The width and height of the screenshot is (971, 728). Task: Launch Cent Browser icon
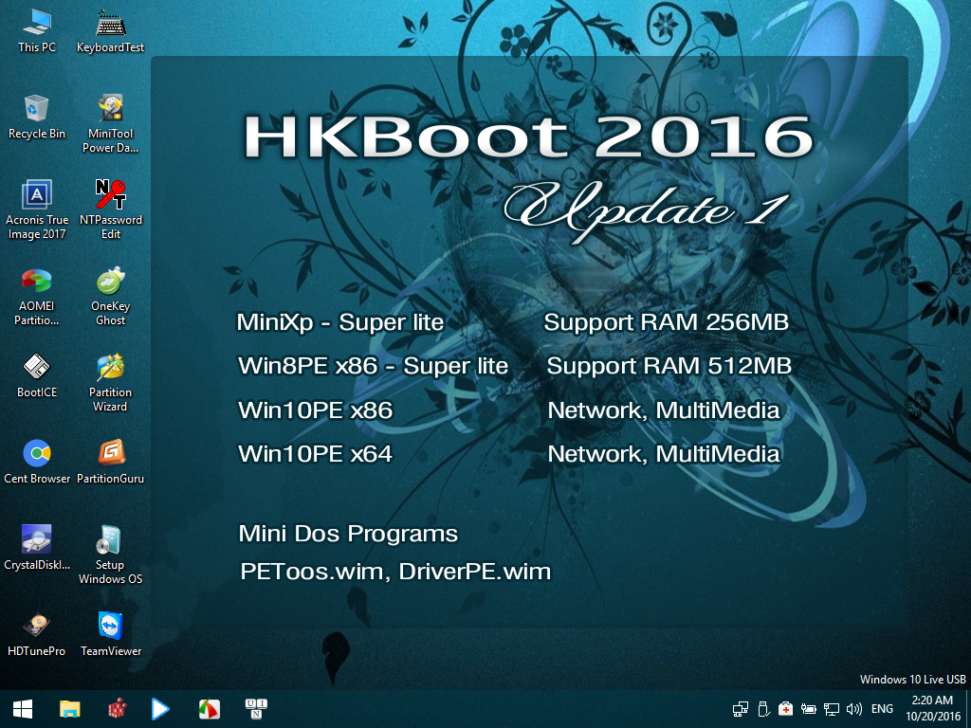click(x=37, y=462)
